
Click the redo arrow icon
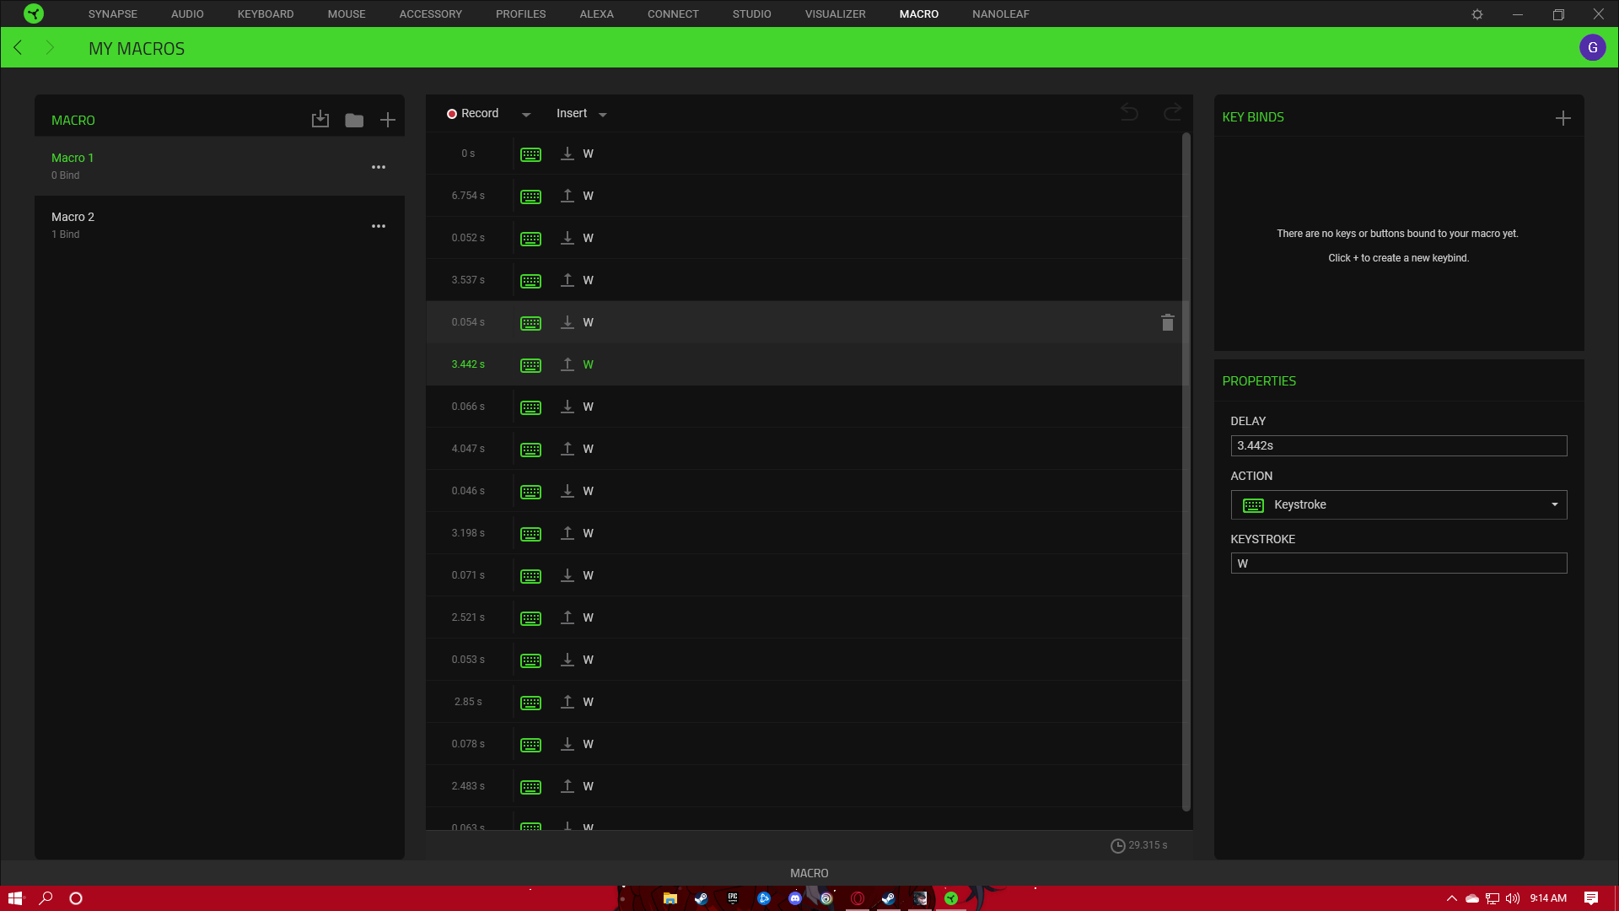(1172, 112)
